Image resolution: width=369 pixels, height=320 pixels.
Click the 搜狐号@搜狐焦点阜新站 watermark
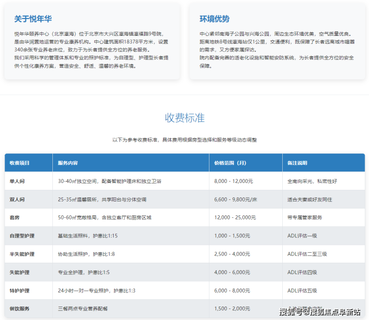[320, 312]
